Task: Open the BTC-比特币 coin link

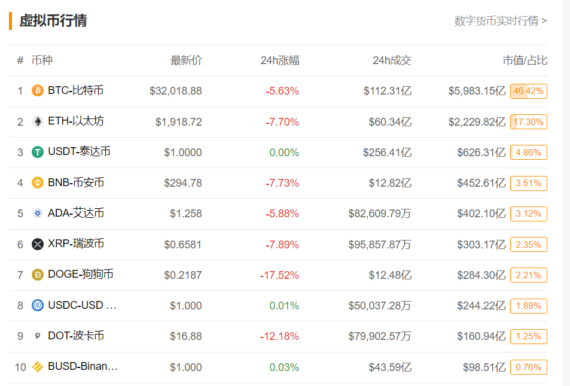Action: point(75,91)
